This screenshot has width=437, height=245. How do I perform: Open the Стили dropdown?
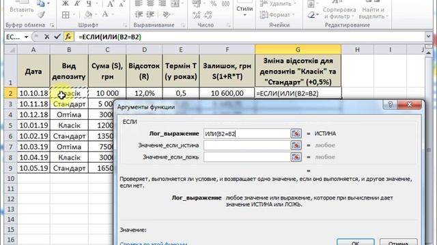(244, 10)
